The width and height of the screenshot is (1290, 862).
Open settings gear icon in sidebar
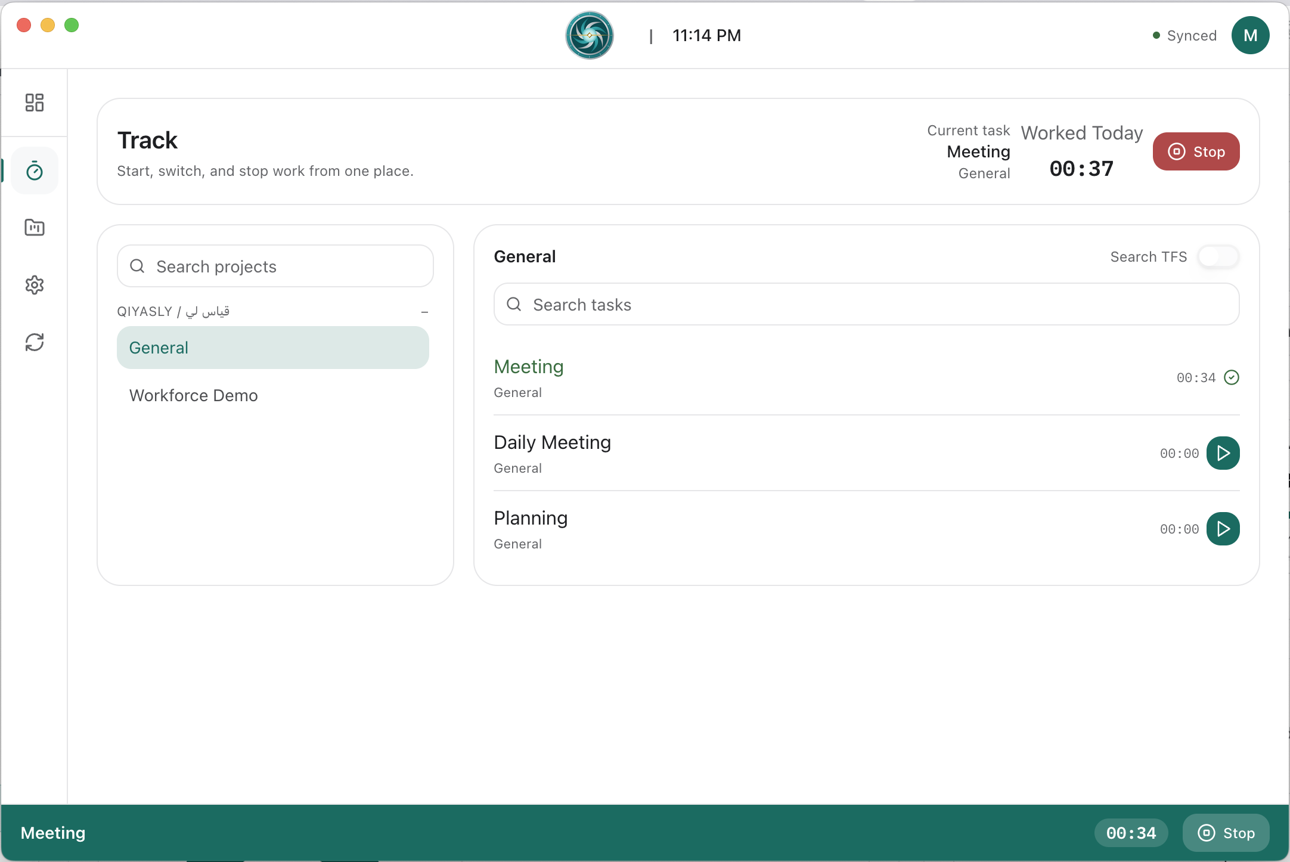tap(35, 285)
